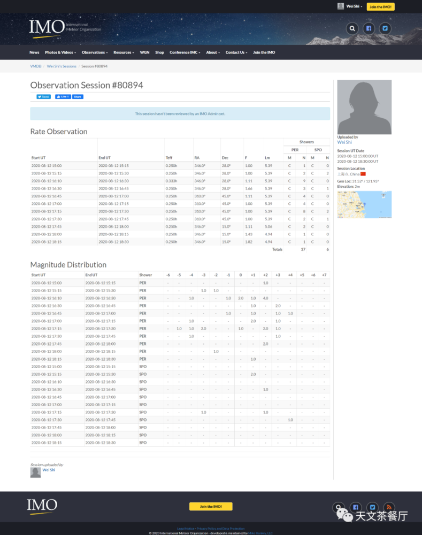This screenshot has width=422, height=535.
Task: Click the uploader profile silhouette picture
Action: [364, 107]
